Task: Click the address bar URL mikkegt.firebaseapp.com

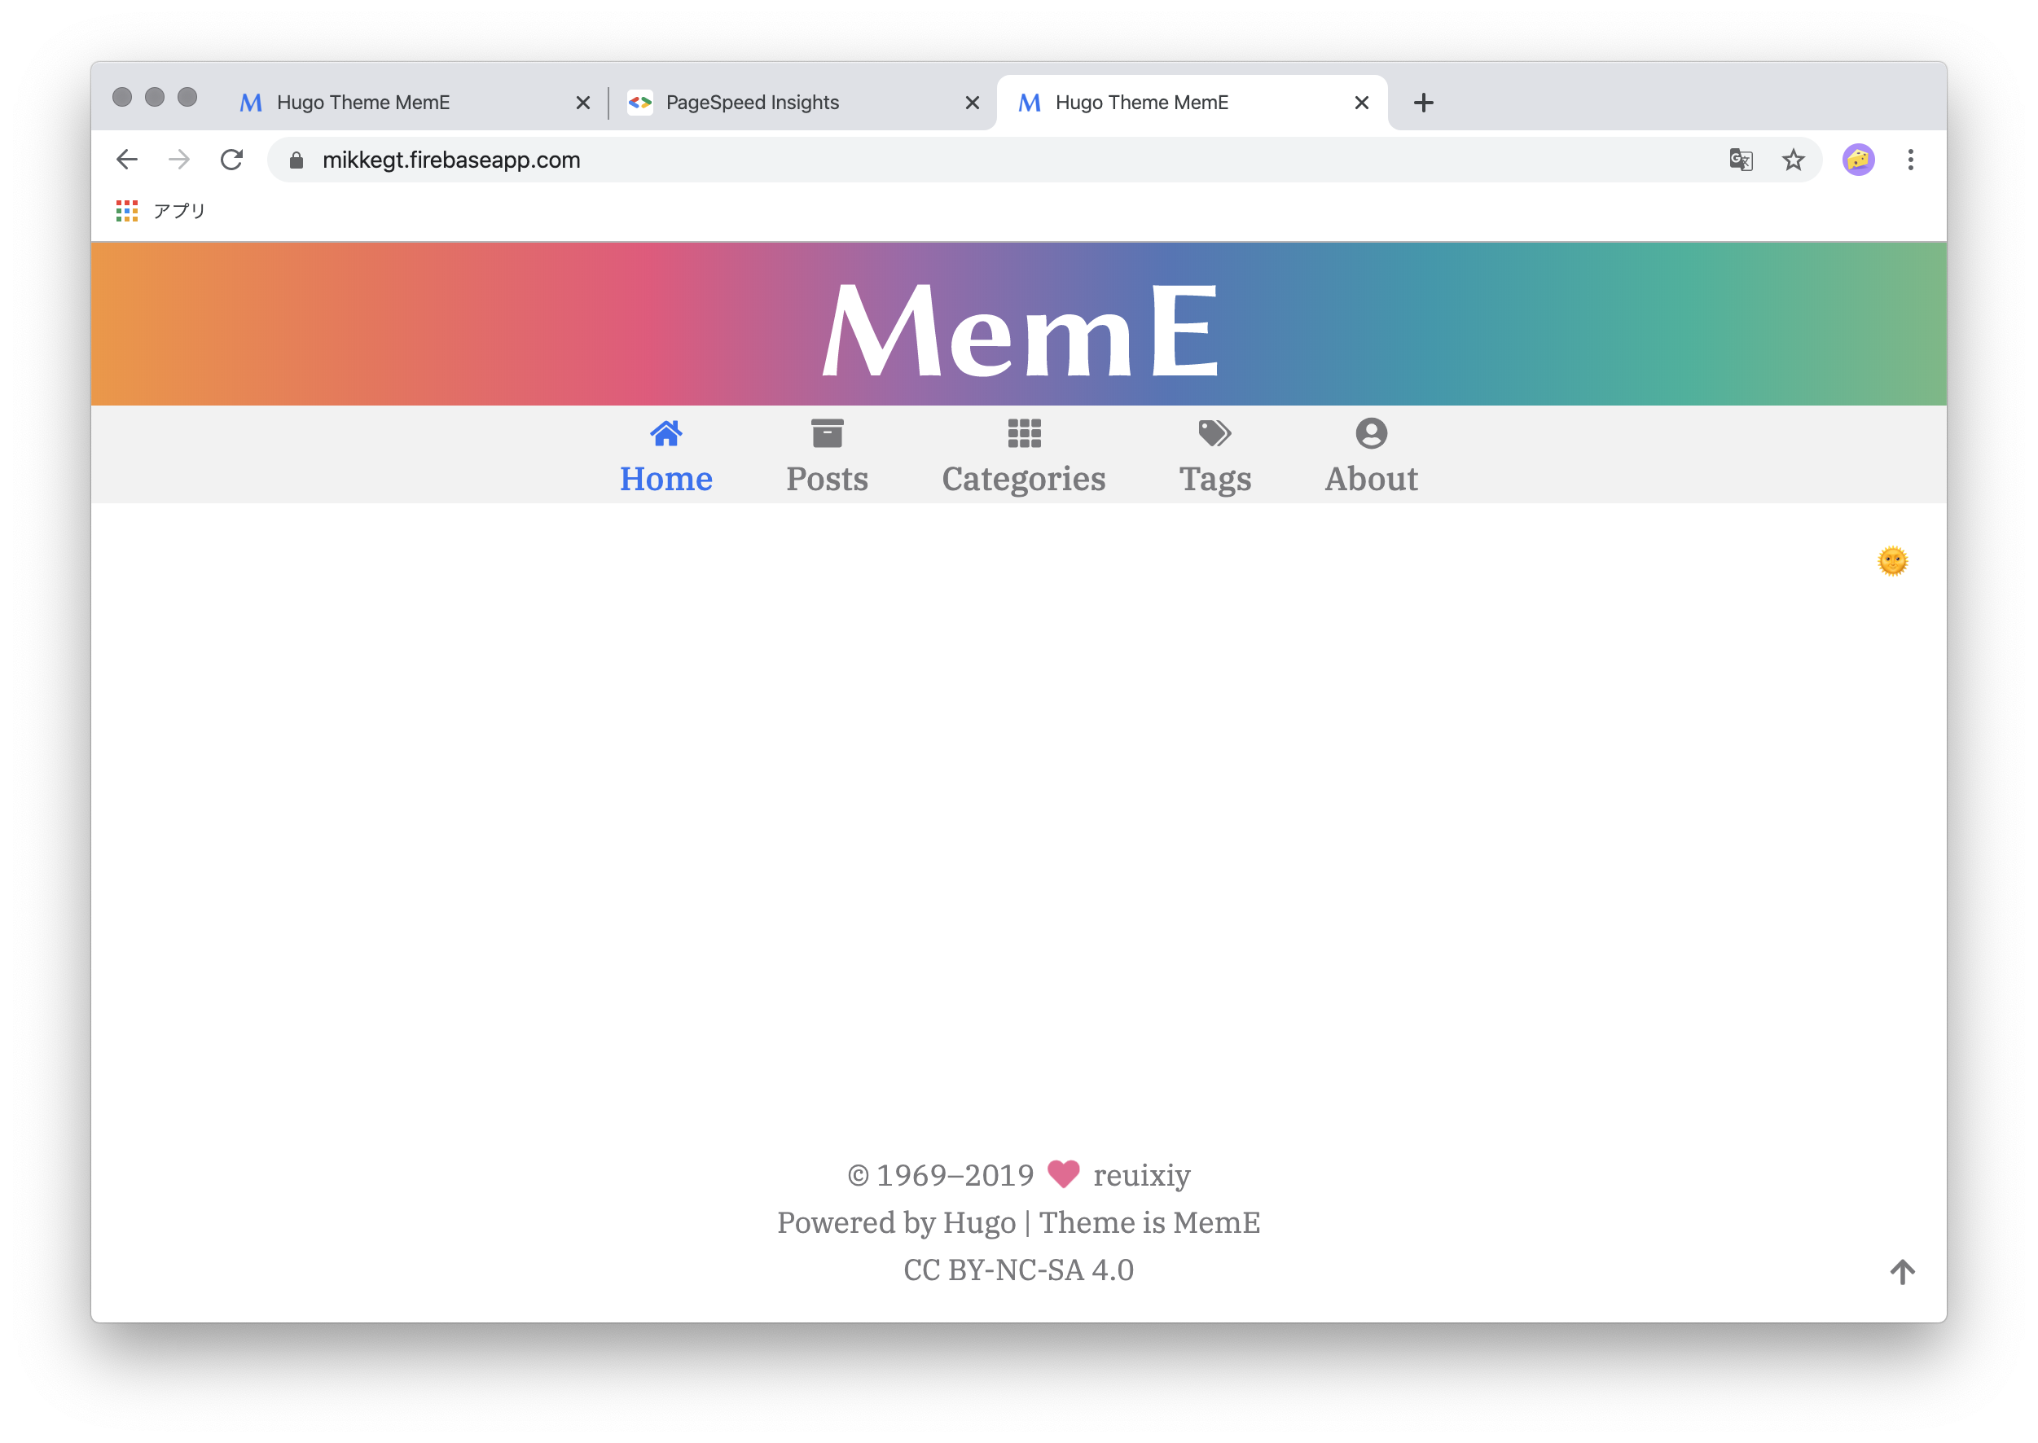Action: click(x=450, y=160)
